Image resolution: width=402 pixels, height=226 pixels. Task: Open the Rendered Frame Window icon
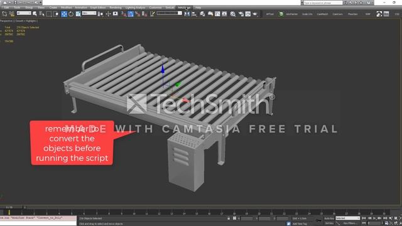[248, 14]
